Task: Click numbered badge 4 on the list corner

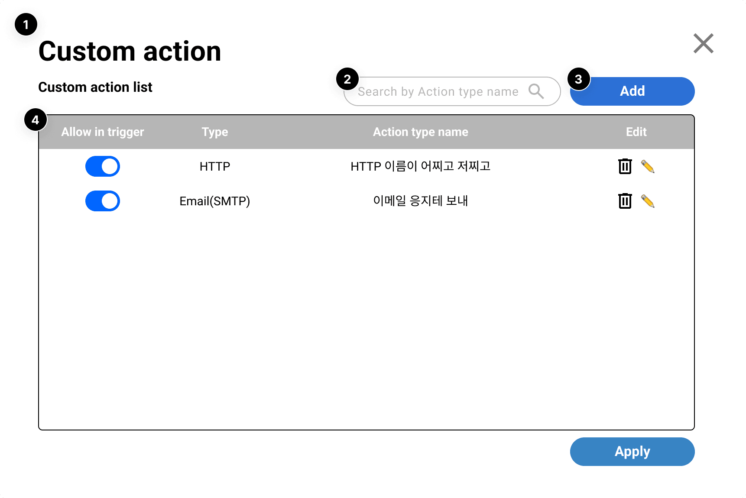Action: pos(36,120)
